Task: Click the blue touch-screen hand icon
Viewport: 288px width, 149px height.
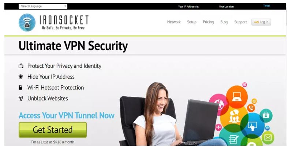Action: point(253,126)
